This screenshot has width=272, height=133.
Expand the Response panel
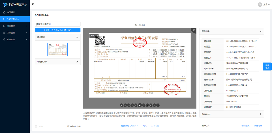click(232, 114)
